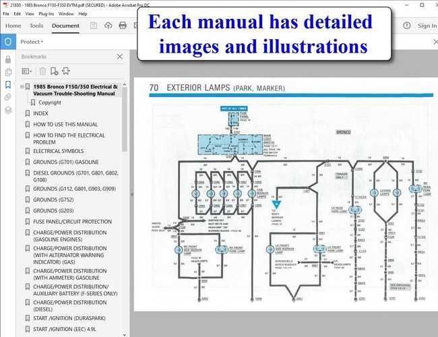Click the Protect shield icon
This screenshot has width=438, height=337.
click(x=8, y=42)
